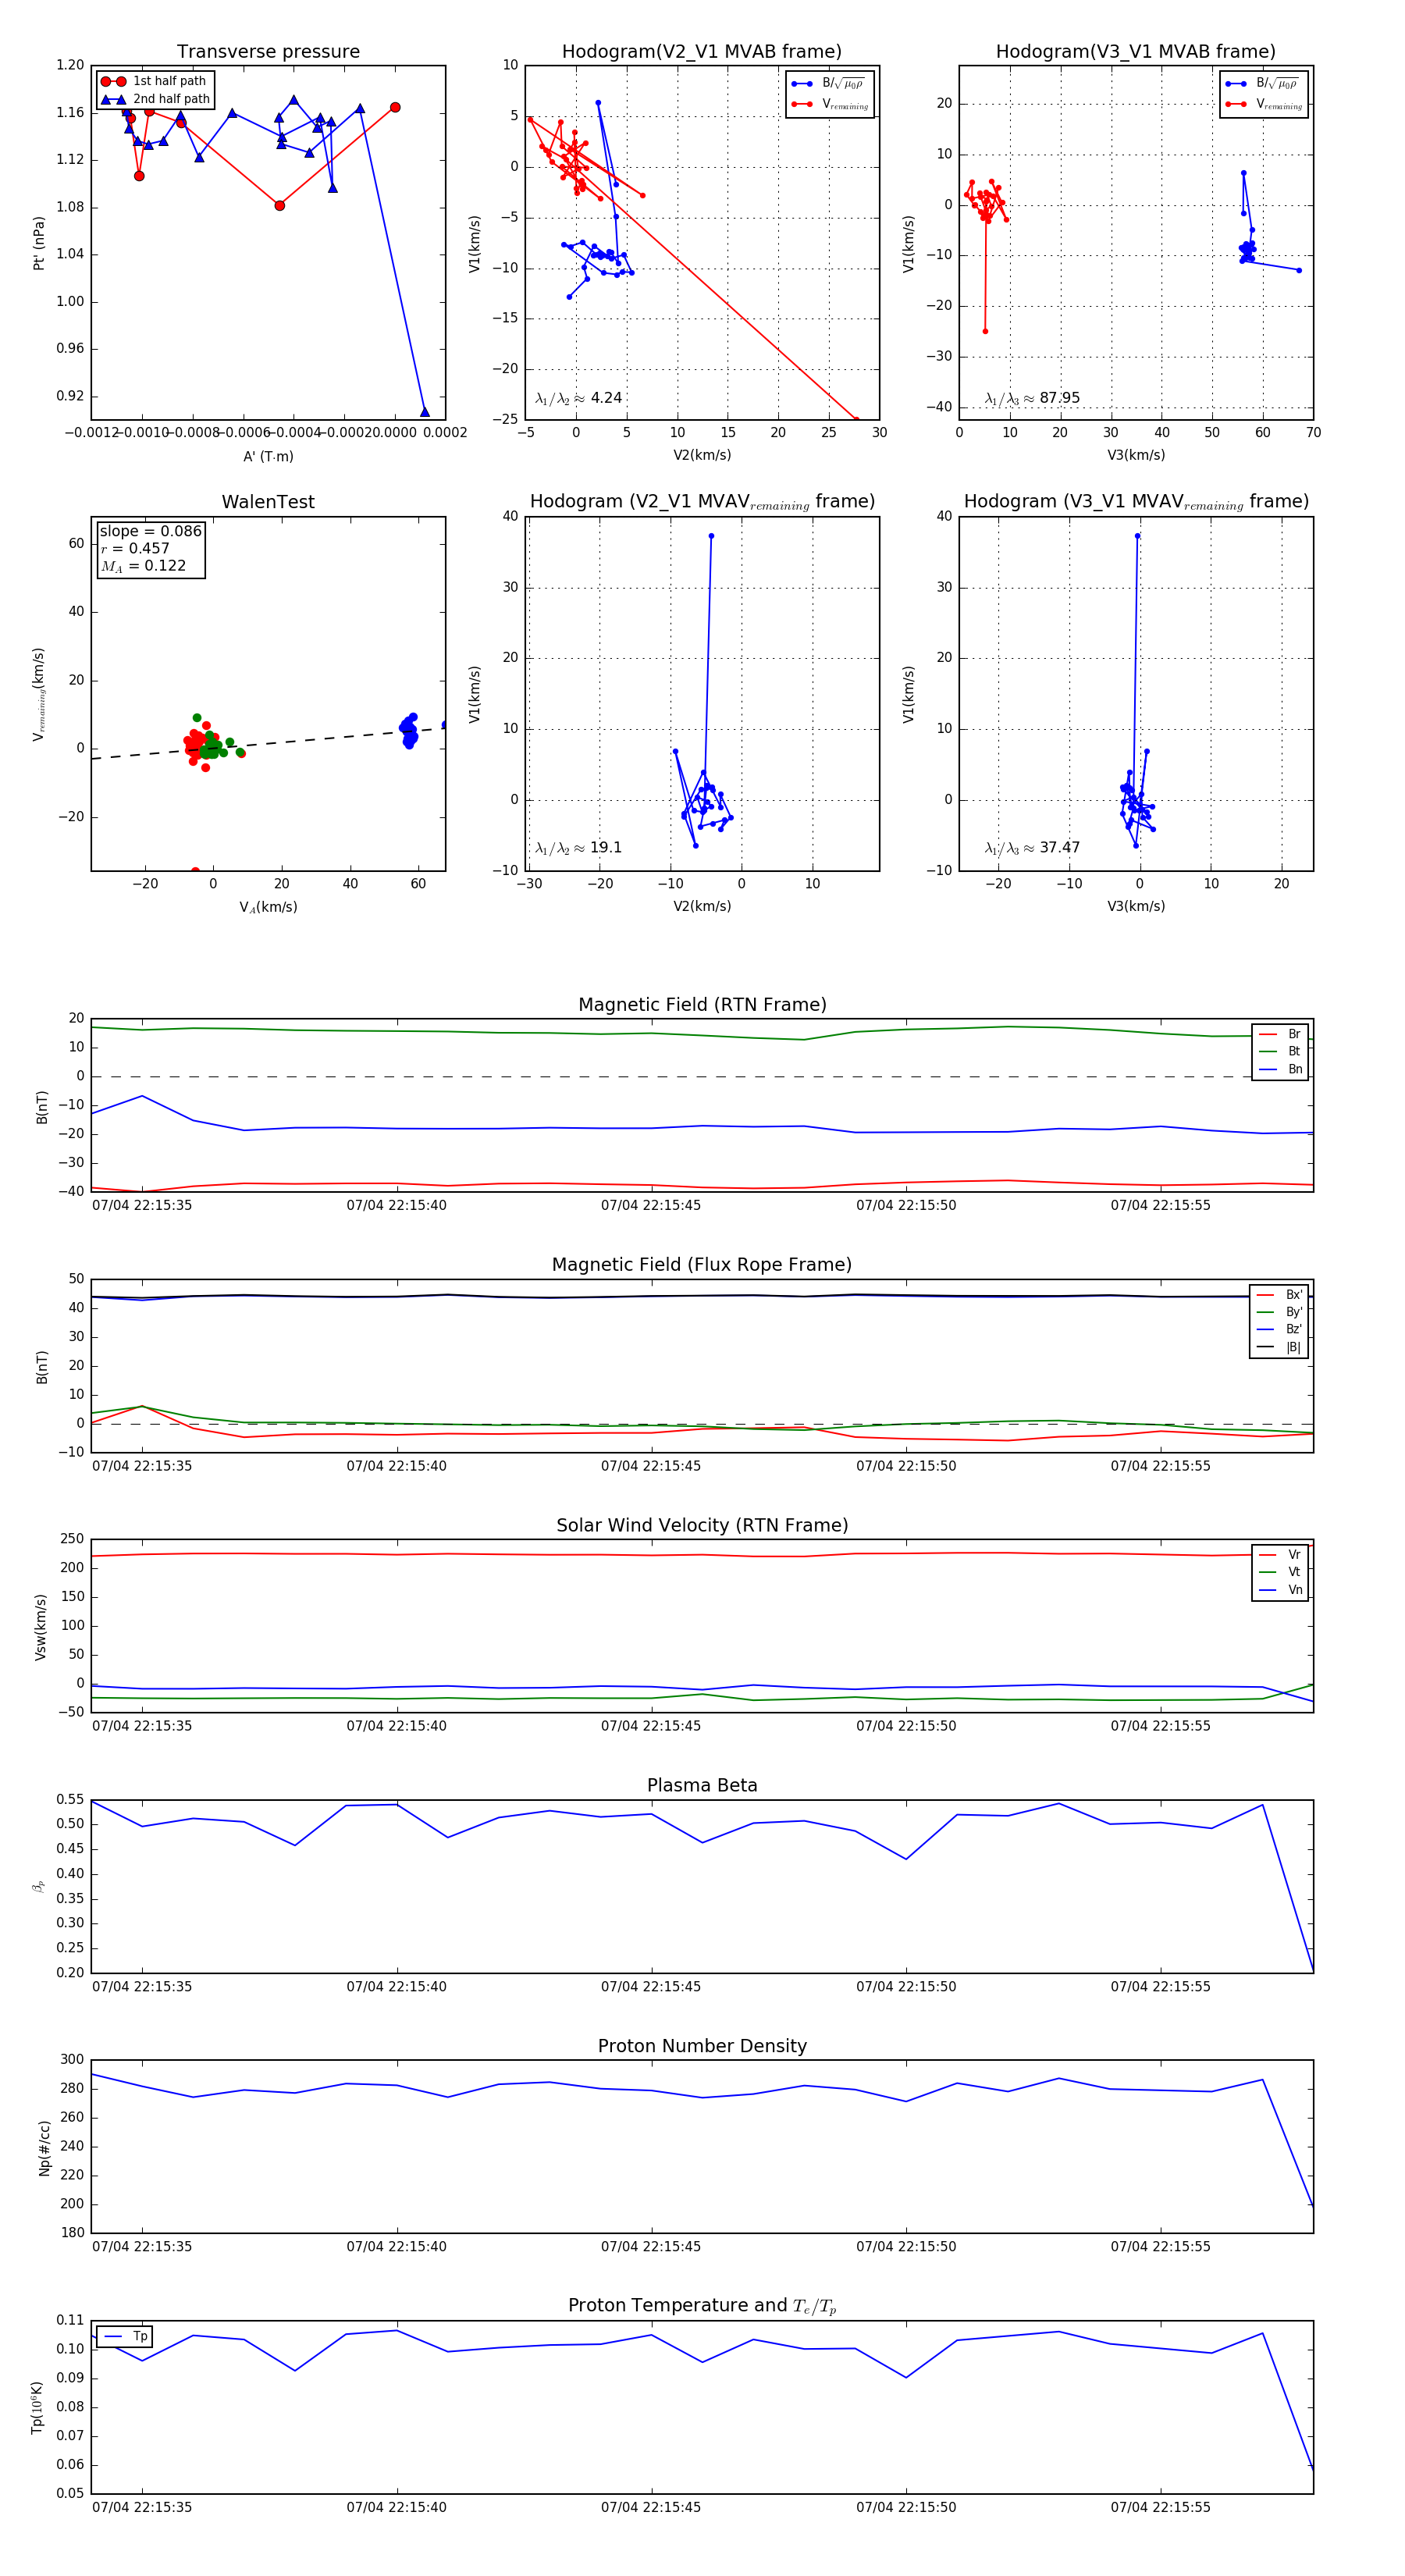This screenshot has height=2576, width=1405.
Task: Click the "Bt" legend entry
Action: [1280, 1051]
